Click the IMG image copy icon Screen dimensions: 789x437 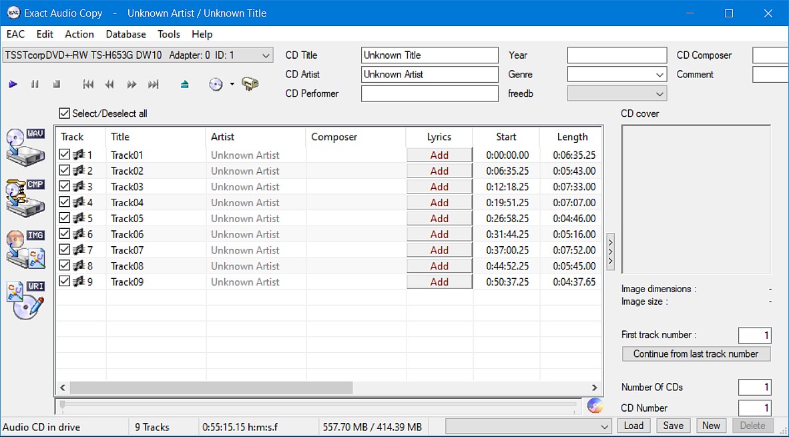[x=25, y=248]
